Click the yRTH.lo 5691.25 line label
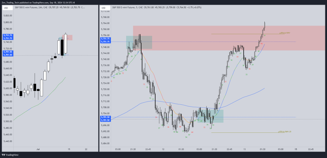 285,132
